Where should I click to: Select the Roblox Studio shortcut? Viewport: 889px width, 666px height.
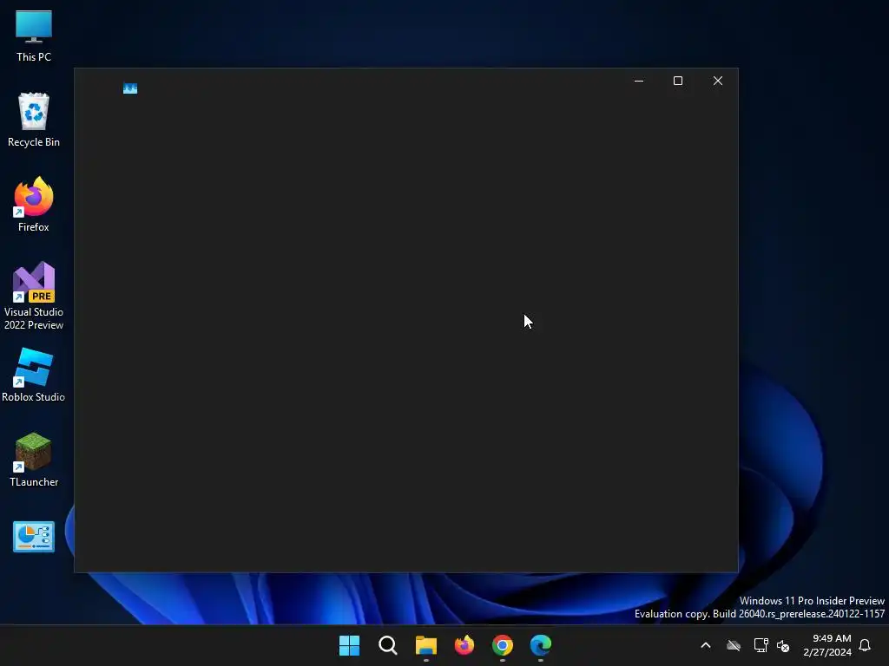pyautogui.click(x=34, y=375)
